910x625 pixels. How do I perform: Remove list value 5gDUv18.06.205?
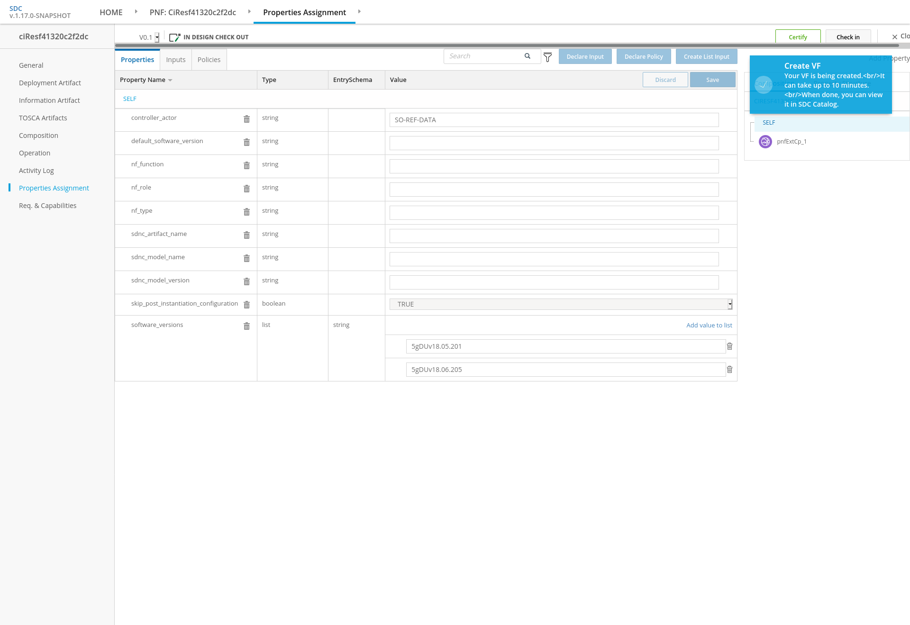coord(729,370)
